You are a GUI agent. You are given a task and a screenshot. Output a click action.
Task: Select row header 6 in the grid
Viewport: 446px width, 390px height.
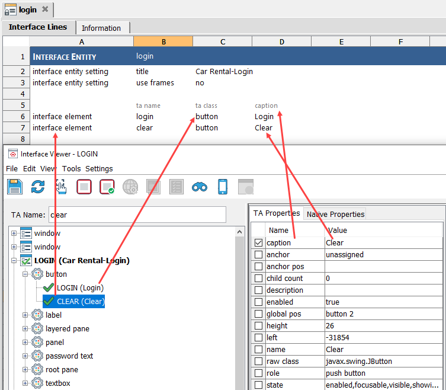tap(16, 116)
